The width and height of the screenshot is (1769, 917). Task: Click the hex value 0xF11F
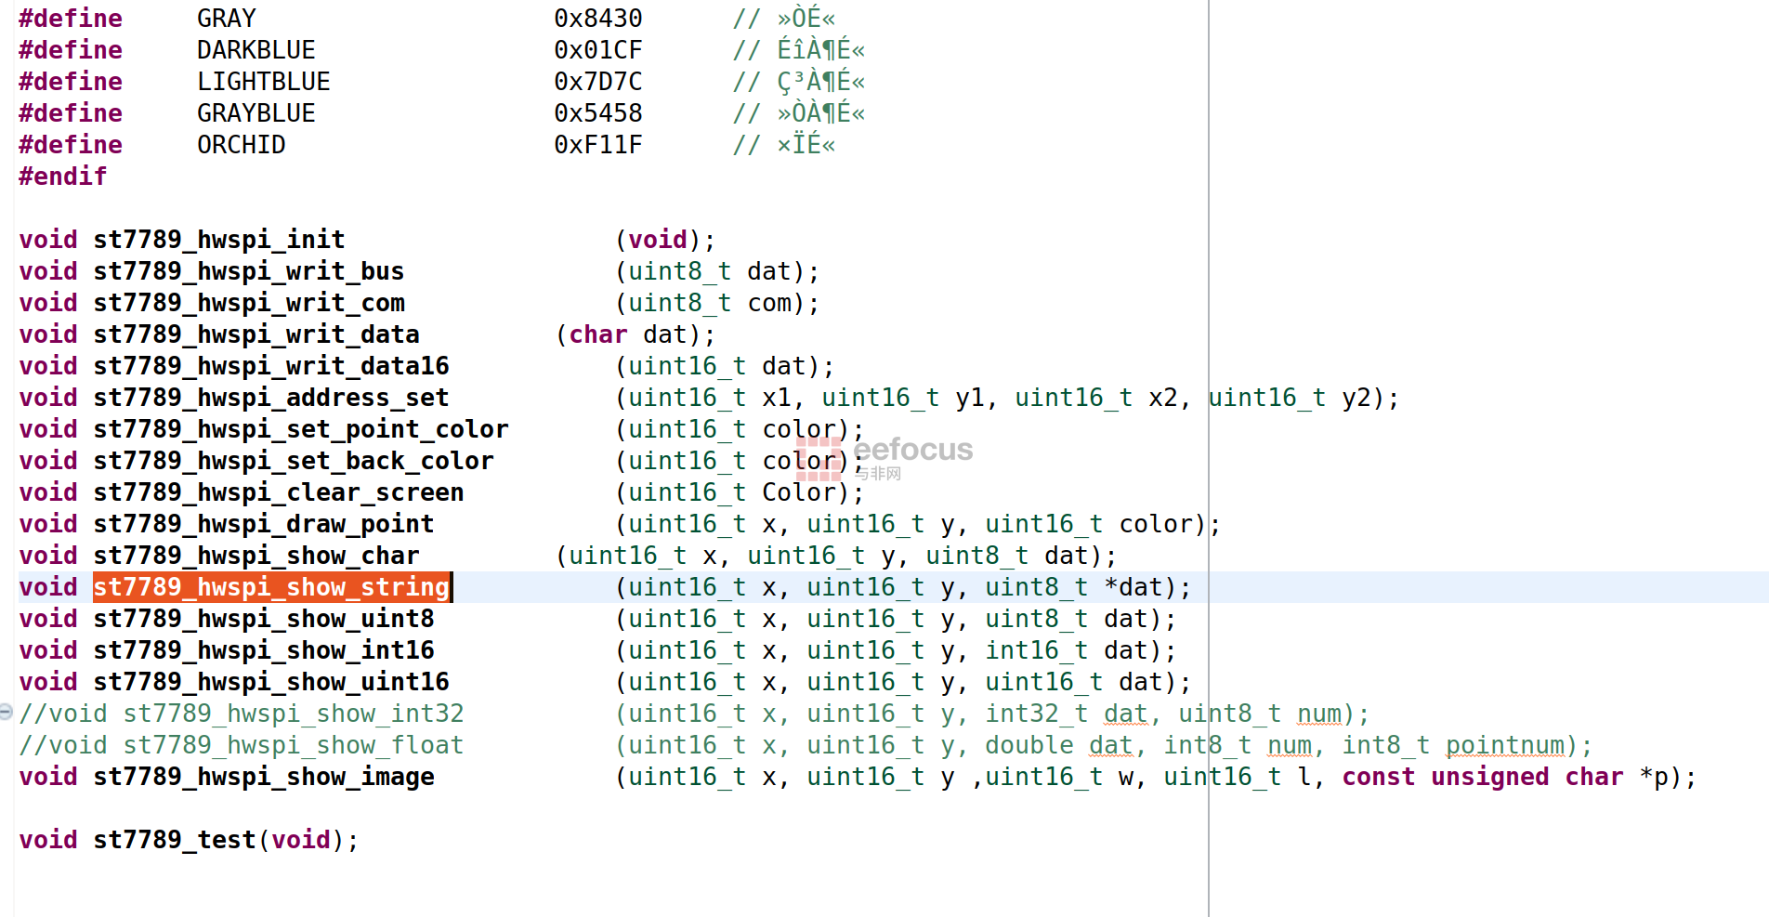pos(598,145)
